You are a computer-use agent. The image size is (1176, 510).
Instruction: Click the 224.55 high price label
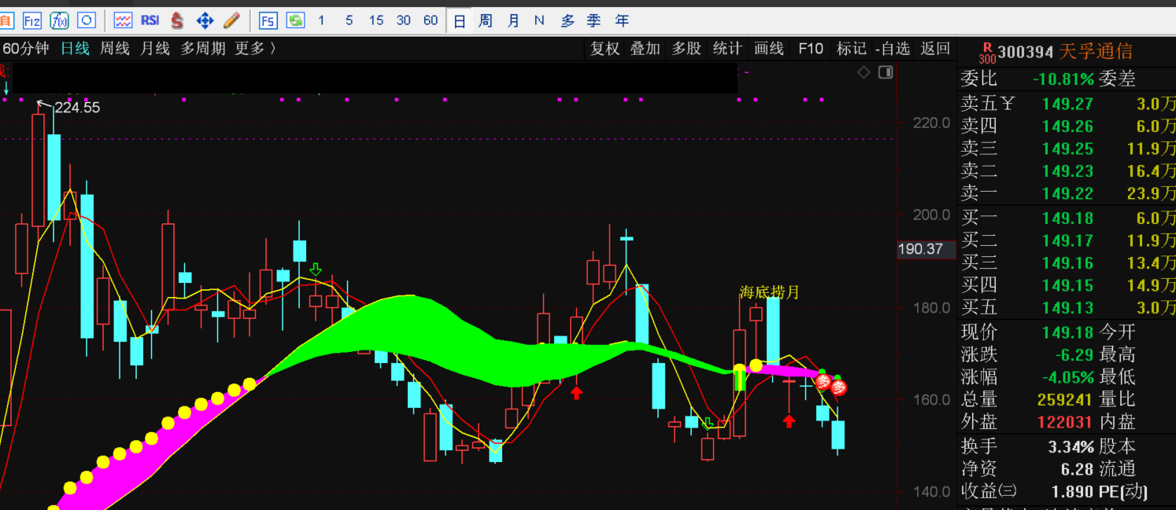(77, 108)
